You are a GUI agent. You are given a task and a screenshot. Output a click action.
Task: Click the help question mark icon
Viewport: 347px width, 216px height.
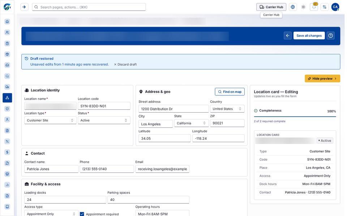coord(331,36)
